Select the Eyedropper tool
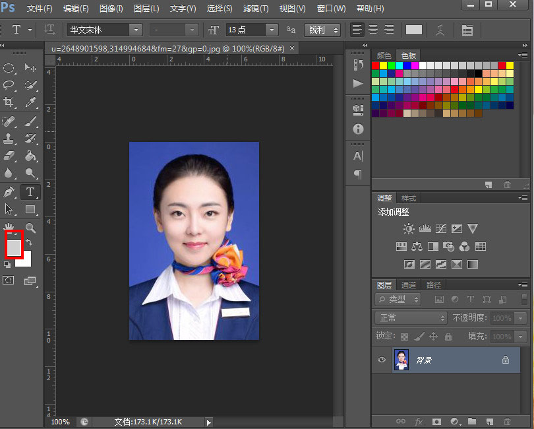Image resolution: width=534 pixels, height=429 pixels. (30, 102)
